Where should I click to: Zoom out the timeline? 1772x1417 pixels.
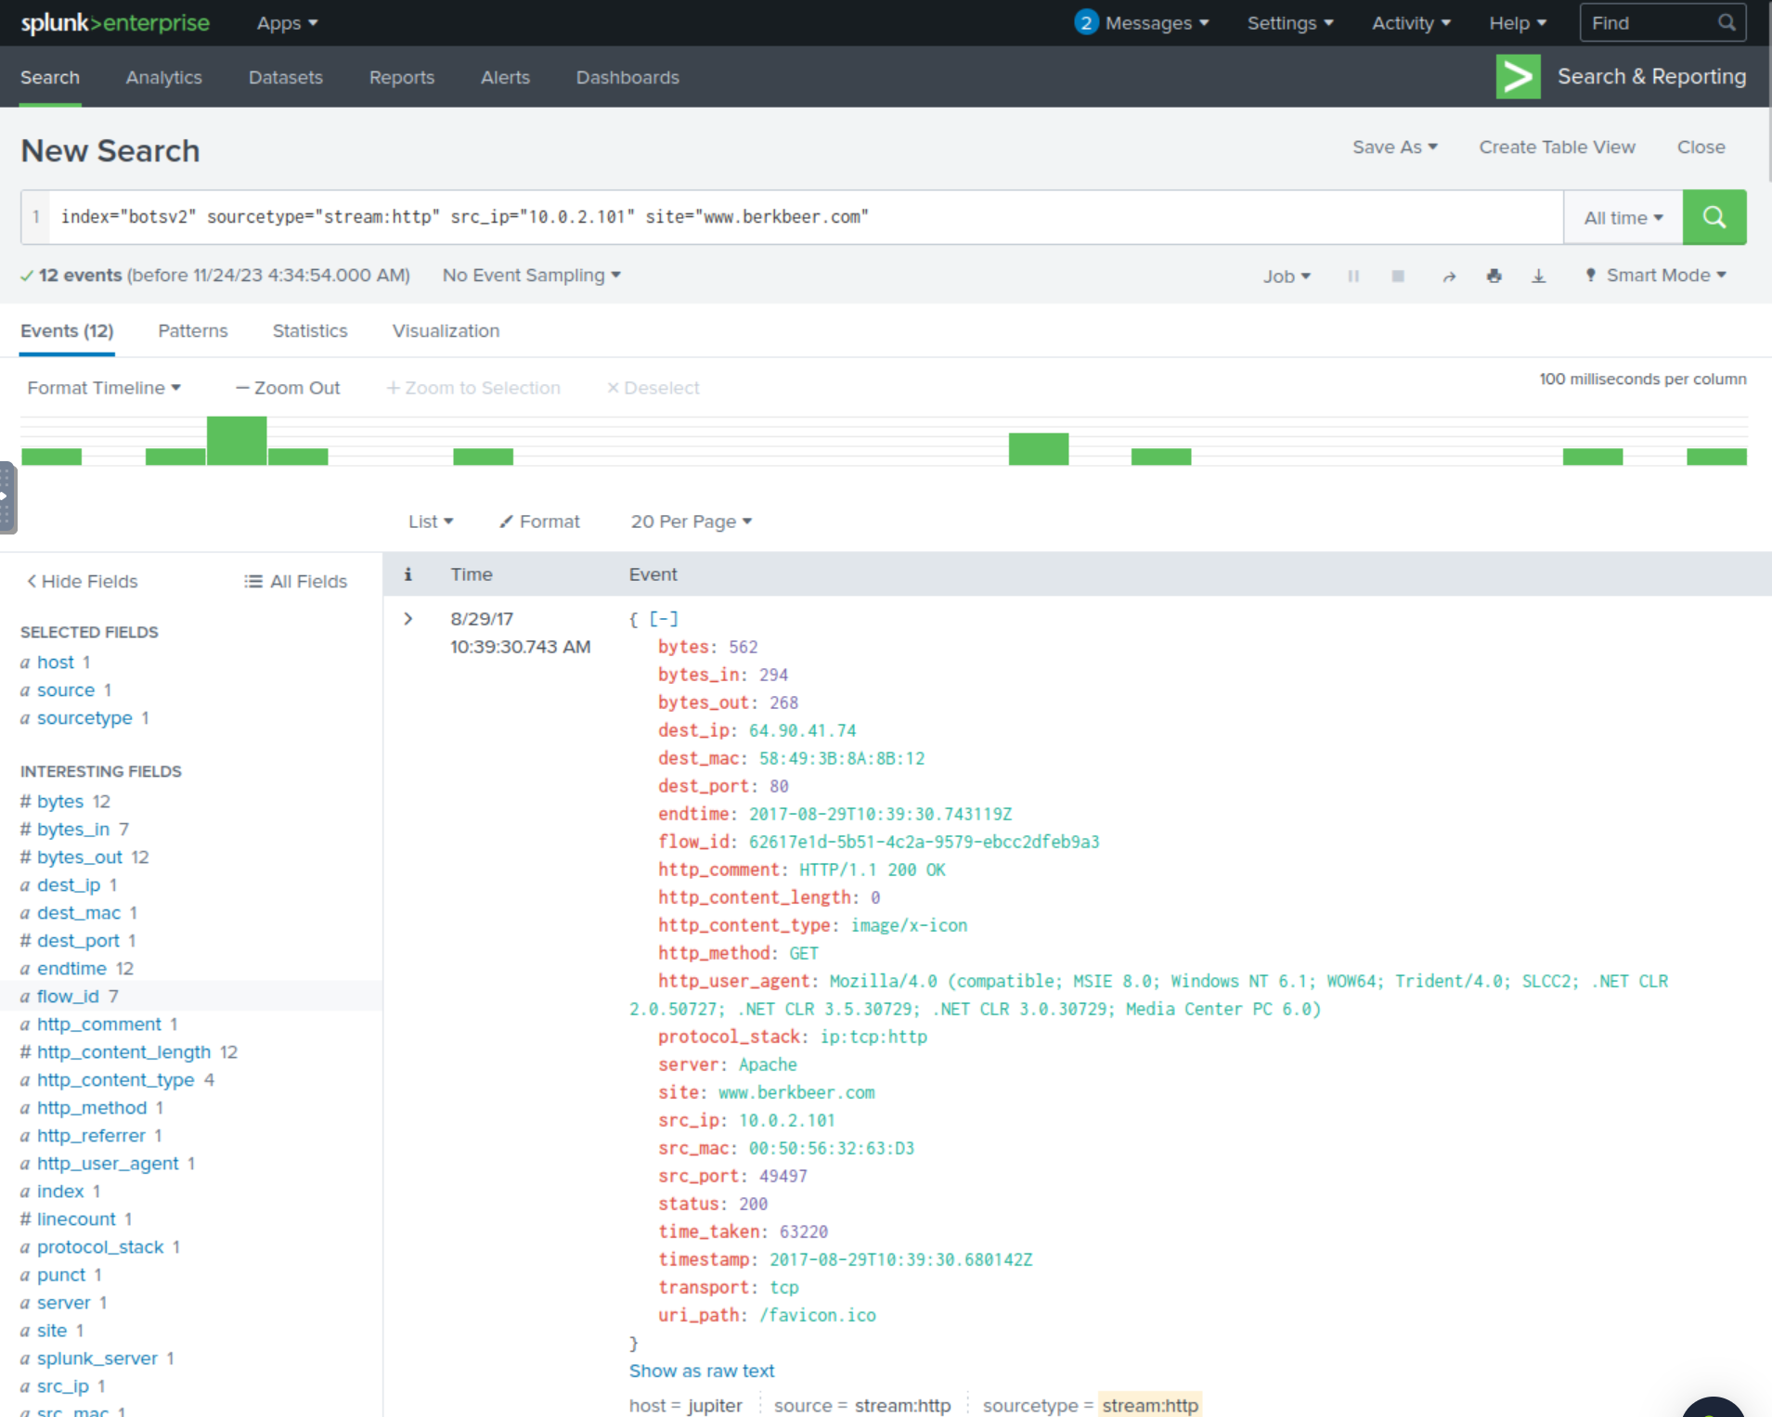pyautogui.click(x=288, y=388)
